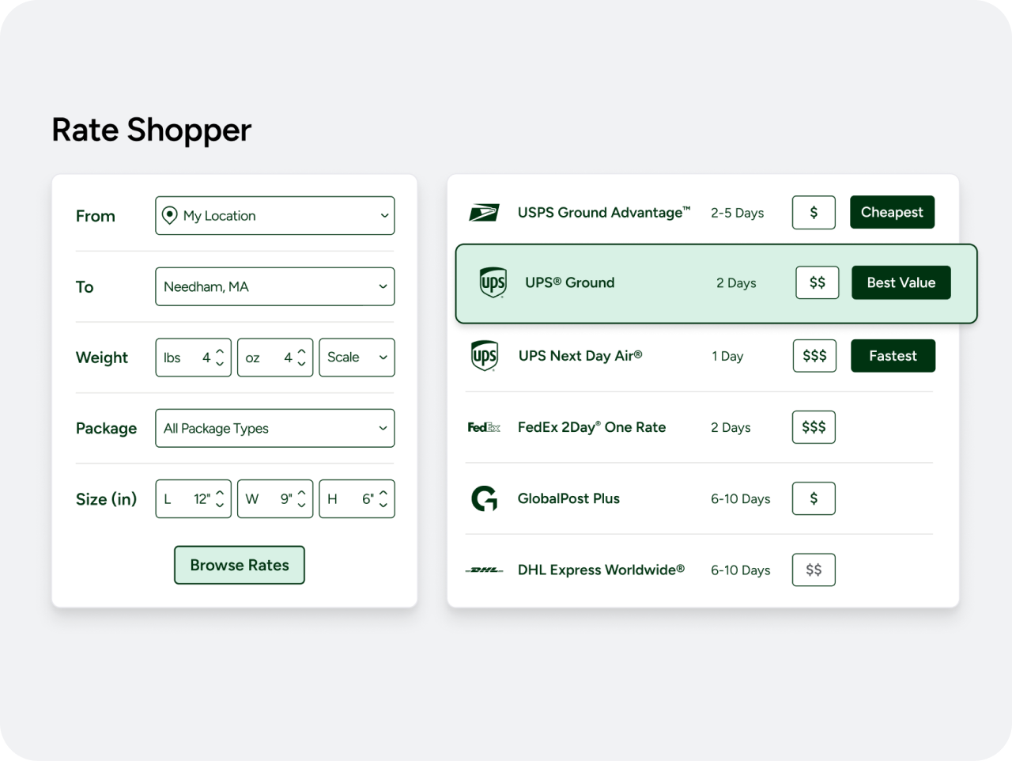Viewport: 1012px width, 761px height.
Task: Select the Fastest badge for UPS Next Day Air
Action: pyautogui.click(x=893, y=356)
